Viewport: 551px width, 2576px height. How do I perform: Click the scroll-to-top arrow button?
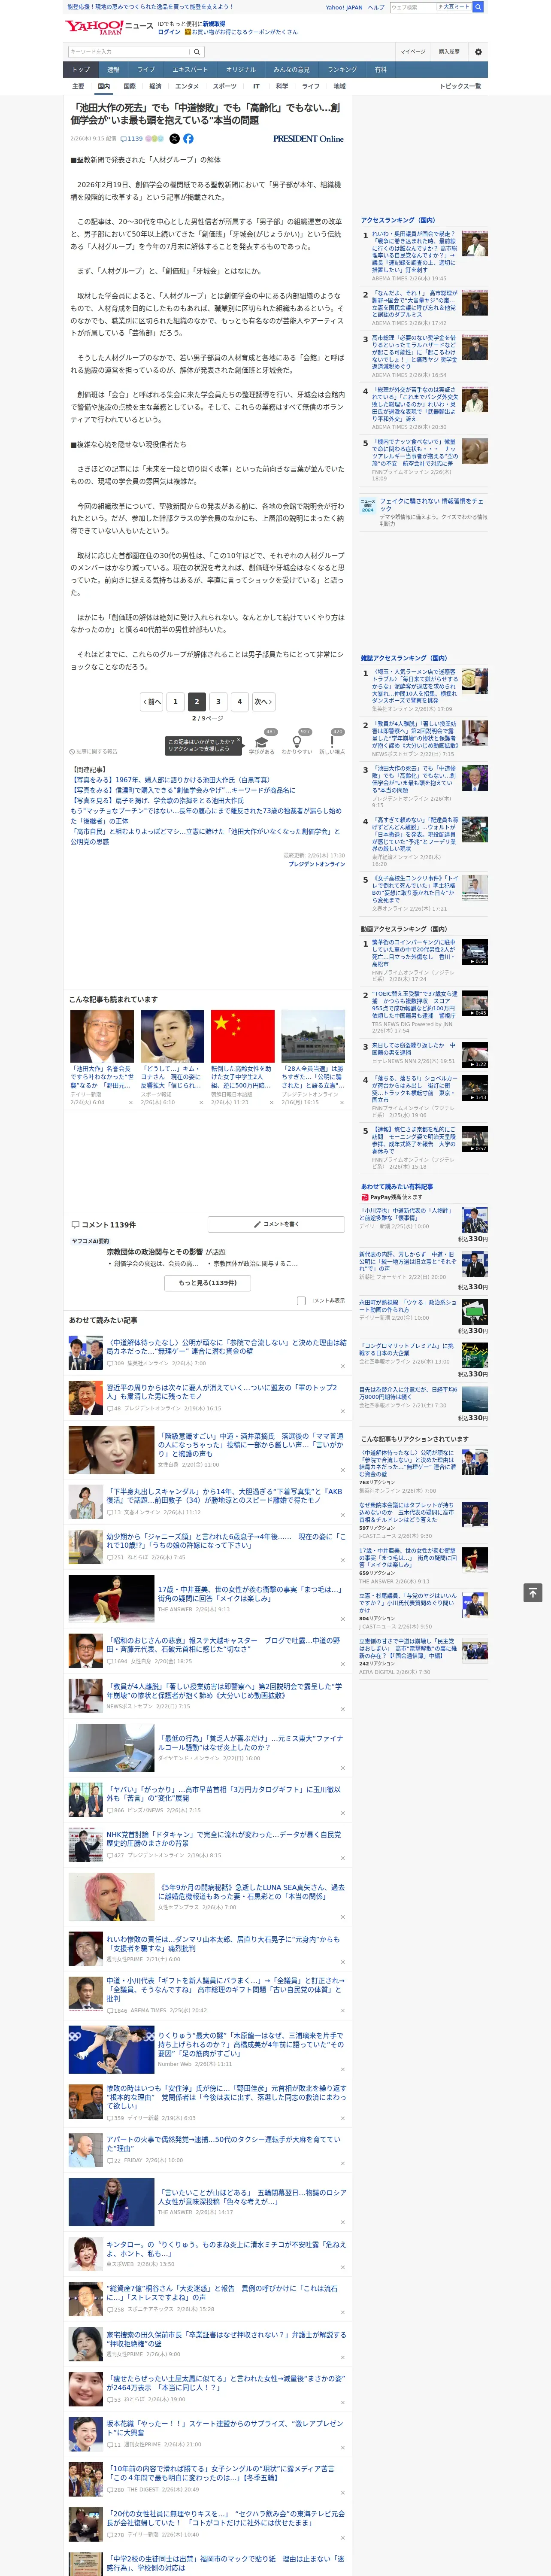pyautogui.click(x=533, y=1593)
